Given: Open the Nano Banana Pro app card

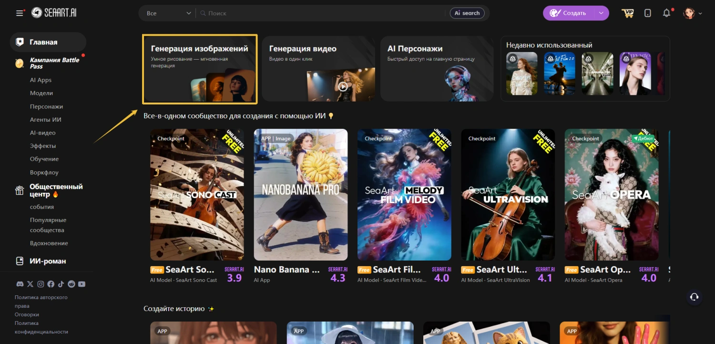Looking at the screenshot, I should coord(300,195).
